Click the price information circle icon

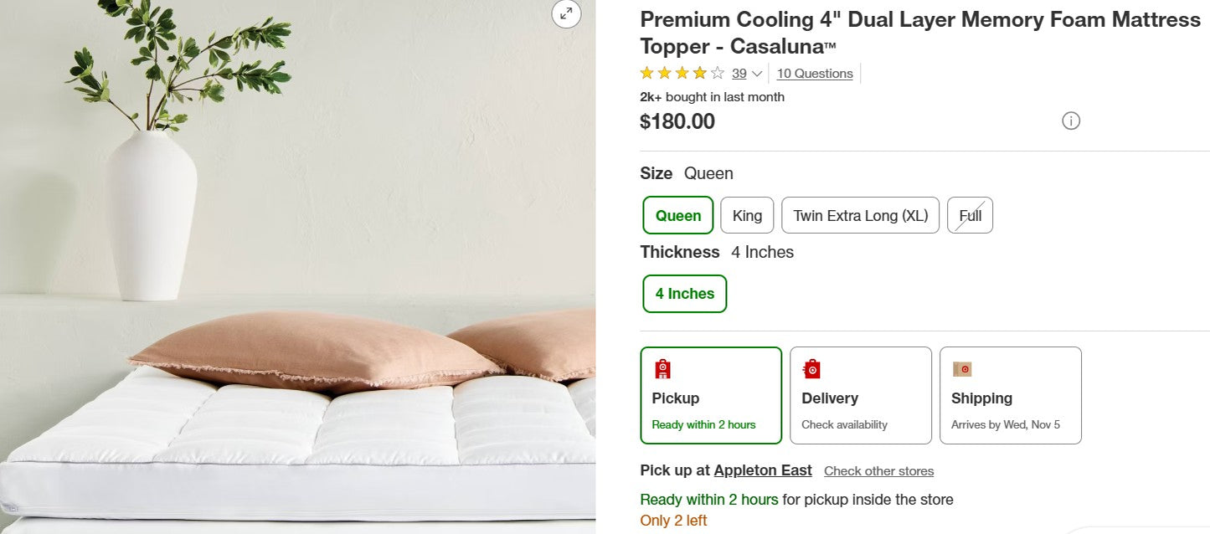pos(1071,121)
